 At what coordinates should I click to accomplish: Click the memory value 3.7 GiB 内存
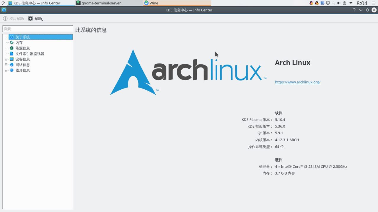pyautogui.click(x=285, y=173)
